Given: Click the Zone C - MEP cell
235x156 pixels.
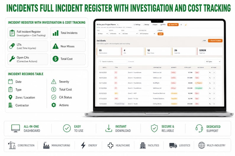Looking at the screenshot, I should 132,93.
